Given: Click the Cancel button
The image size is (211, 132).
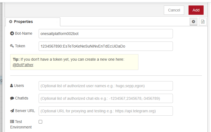Looking at the screenshot, I should 174,10.
